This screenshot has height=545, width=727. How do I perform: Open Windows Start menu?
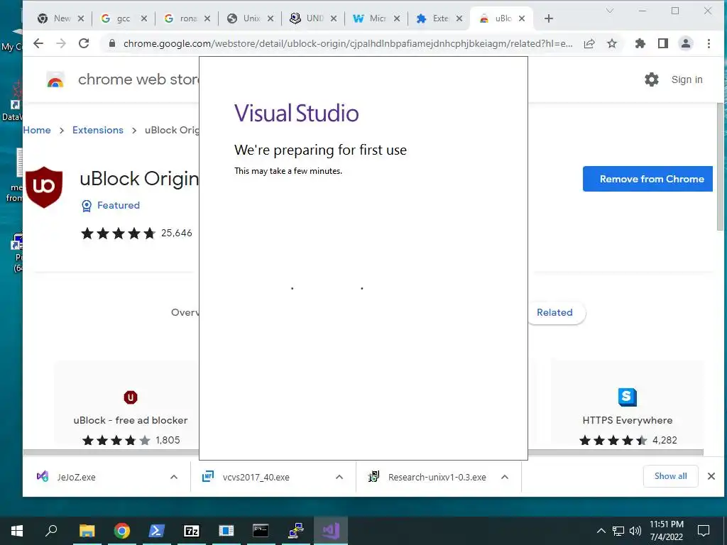[x=17, y=531]
